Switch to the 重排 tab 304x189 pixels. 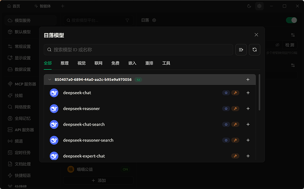click(149, 63)
